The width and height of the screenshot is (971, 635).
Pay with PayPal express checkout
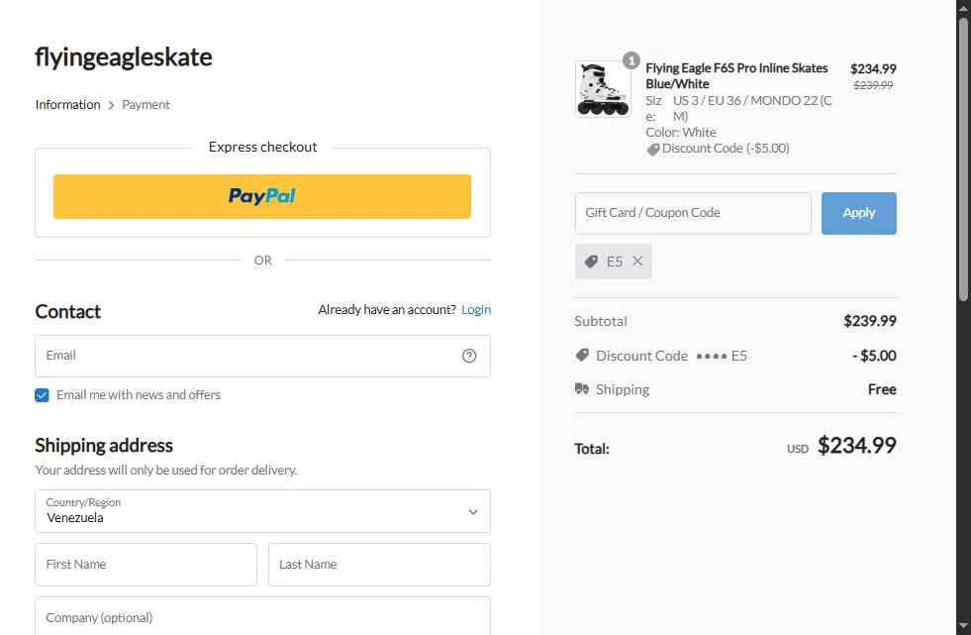tap(262, 196)
